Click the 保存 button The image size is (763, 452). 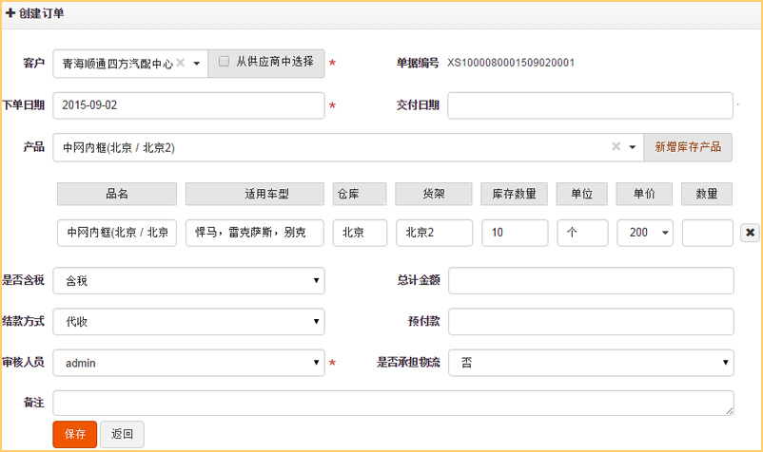point(74,434)
